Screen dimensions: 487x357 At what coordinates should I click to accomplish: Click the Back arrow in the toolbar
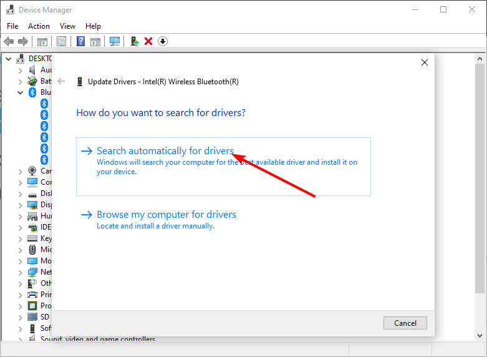click(9, 41)
